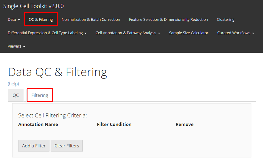Open Normalization & Batch Correction page
263x164 pixels.
point(91,19)
